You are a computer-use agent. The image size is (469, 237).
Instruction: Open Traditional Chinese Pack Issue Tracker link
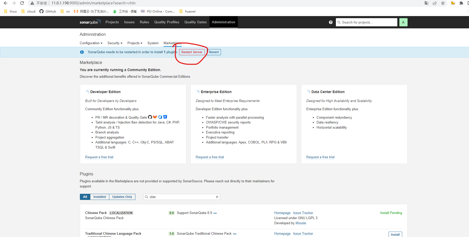pos(303,234)
